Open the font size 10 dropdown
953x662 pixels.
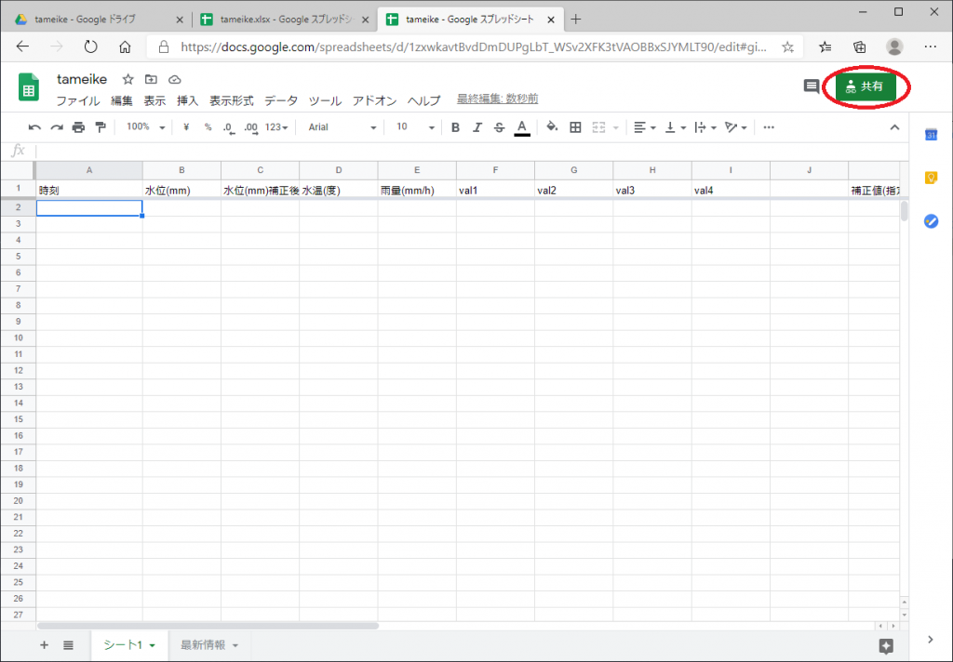415,127
